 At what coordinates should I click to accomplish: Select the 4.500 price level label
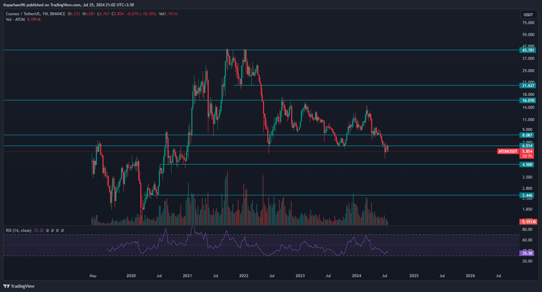(527, 165)
